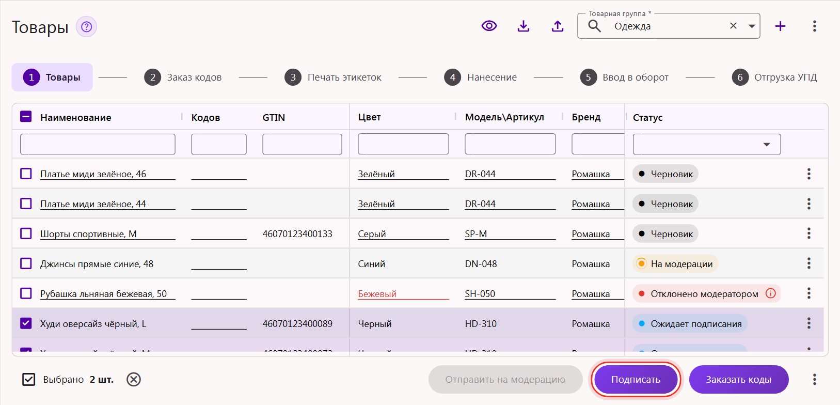Open the Статус filter dropdown
The width and height of the screenshot is (840, 405).
(x=707, y=144)
